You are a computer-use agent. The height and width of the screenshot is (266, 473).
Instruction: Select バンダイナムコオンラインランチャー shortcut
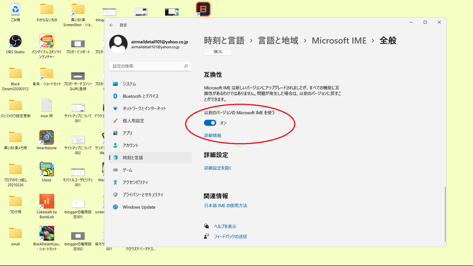[47, 47]
